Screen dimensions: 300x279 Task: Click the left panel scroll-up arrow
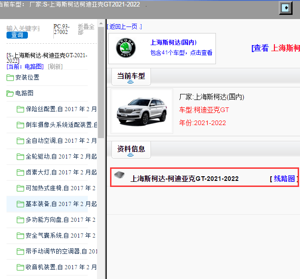[x=101, y=23]
